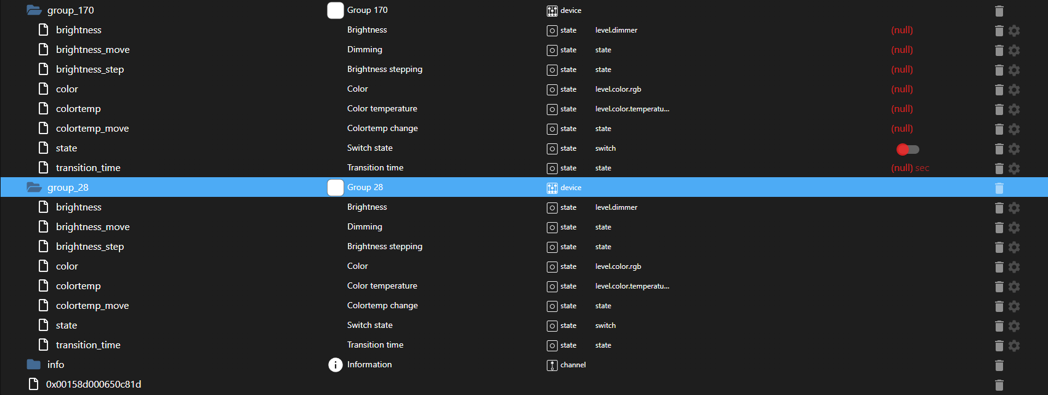Click the device type label of Group 170
This screenshot has width=1048, height=395.
571,10
